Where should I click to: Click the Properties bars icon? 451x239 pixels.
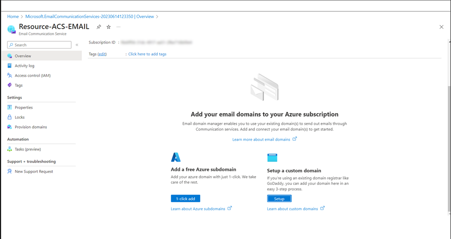click(10, 107)
